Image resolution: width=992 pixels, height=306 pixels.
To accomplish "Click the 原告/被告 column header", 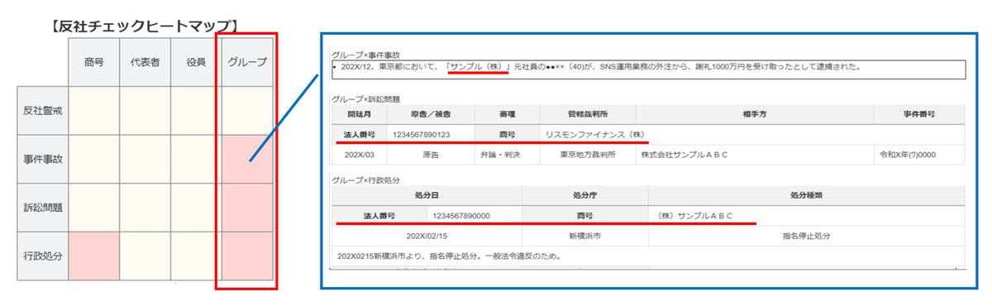I will click(430, 114).
